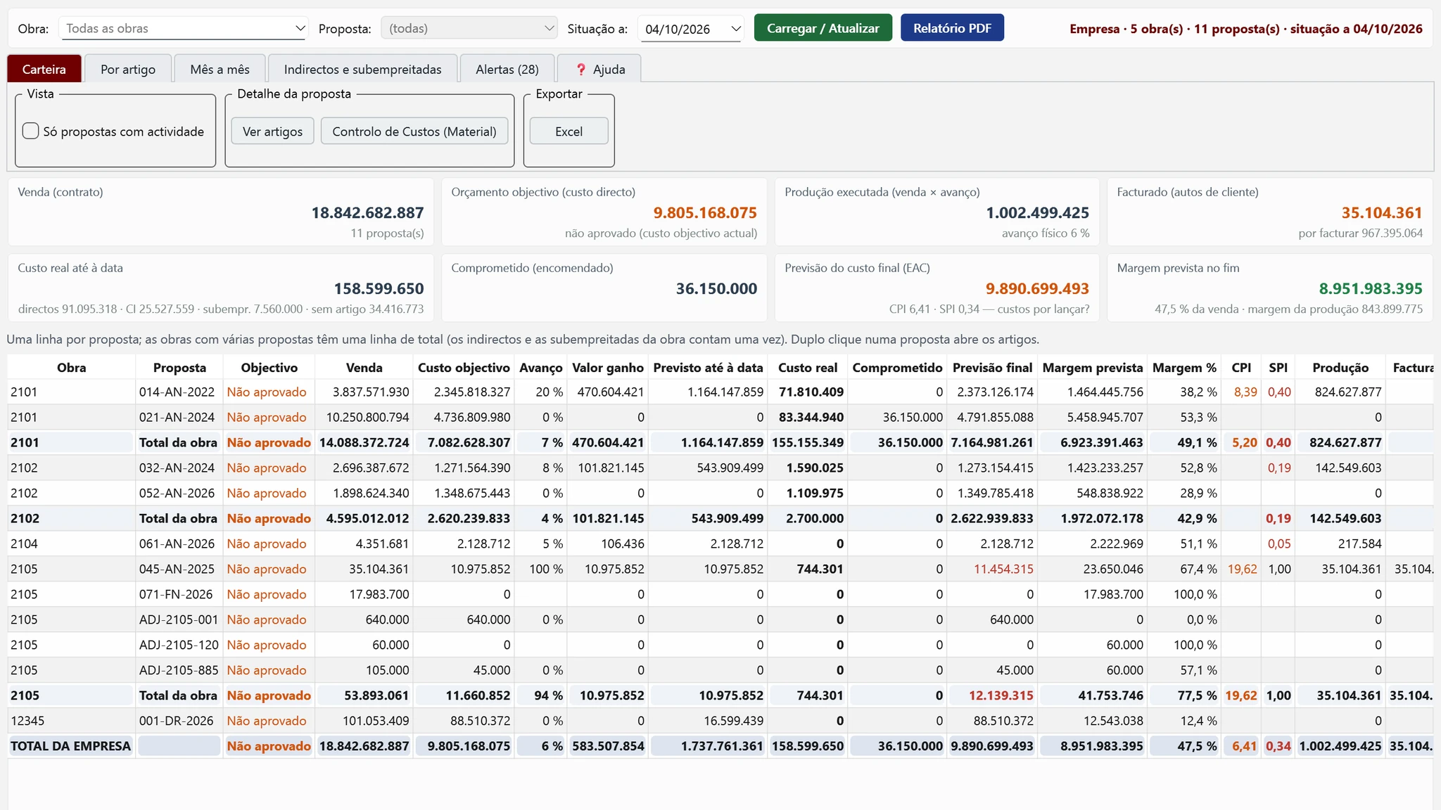Click the Proposta column header
The width and height of the screenshot is (1441, 810).
pos(179,368)
